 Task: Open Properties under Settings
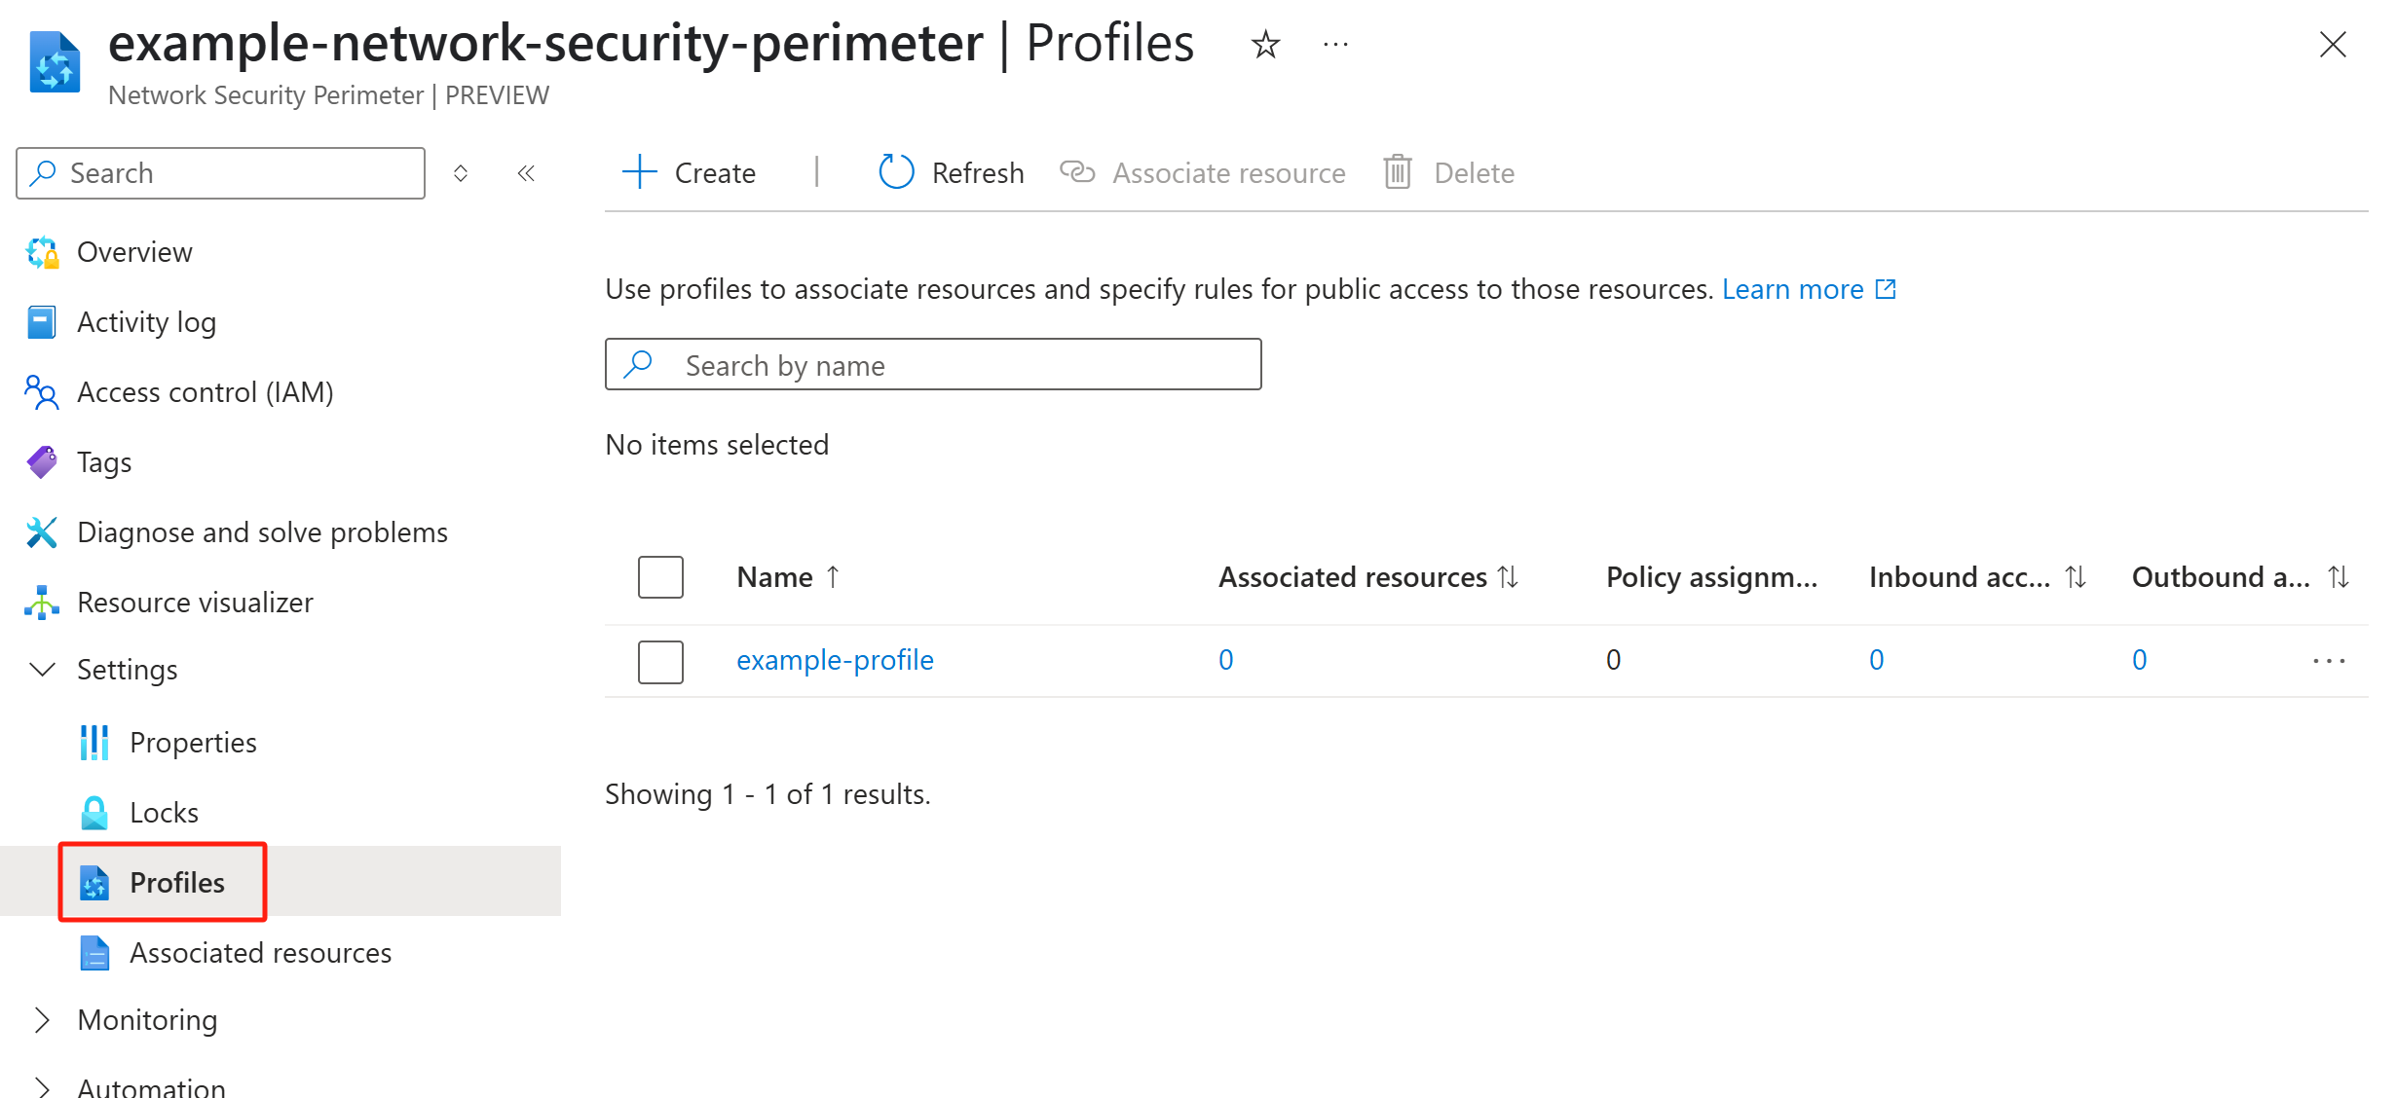(x=193, y=743)
